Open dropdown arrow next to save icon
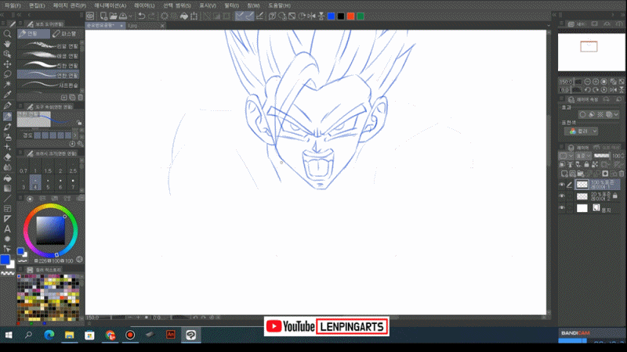 130,16
